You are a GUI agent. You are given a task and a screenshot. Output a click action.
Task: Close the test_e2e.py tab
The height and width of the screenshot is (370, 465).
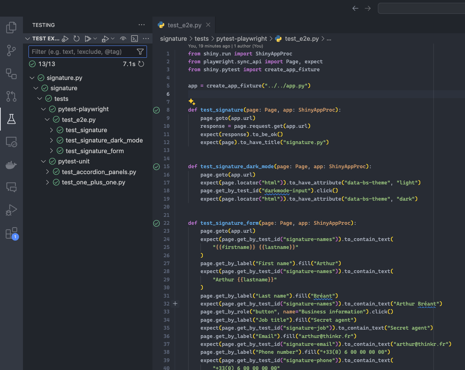(x=208, y=25)
